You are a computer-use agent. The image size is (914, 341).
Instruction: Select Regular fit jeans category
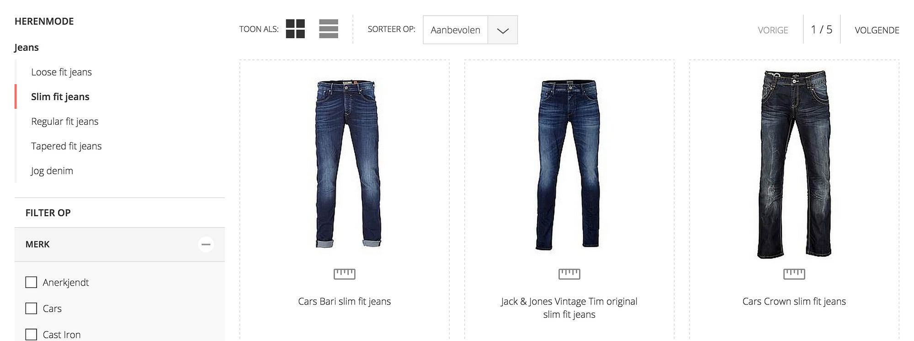65,122
